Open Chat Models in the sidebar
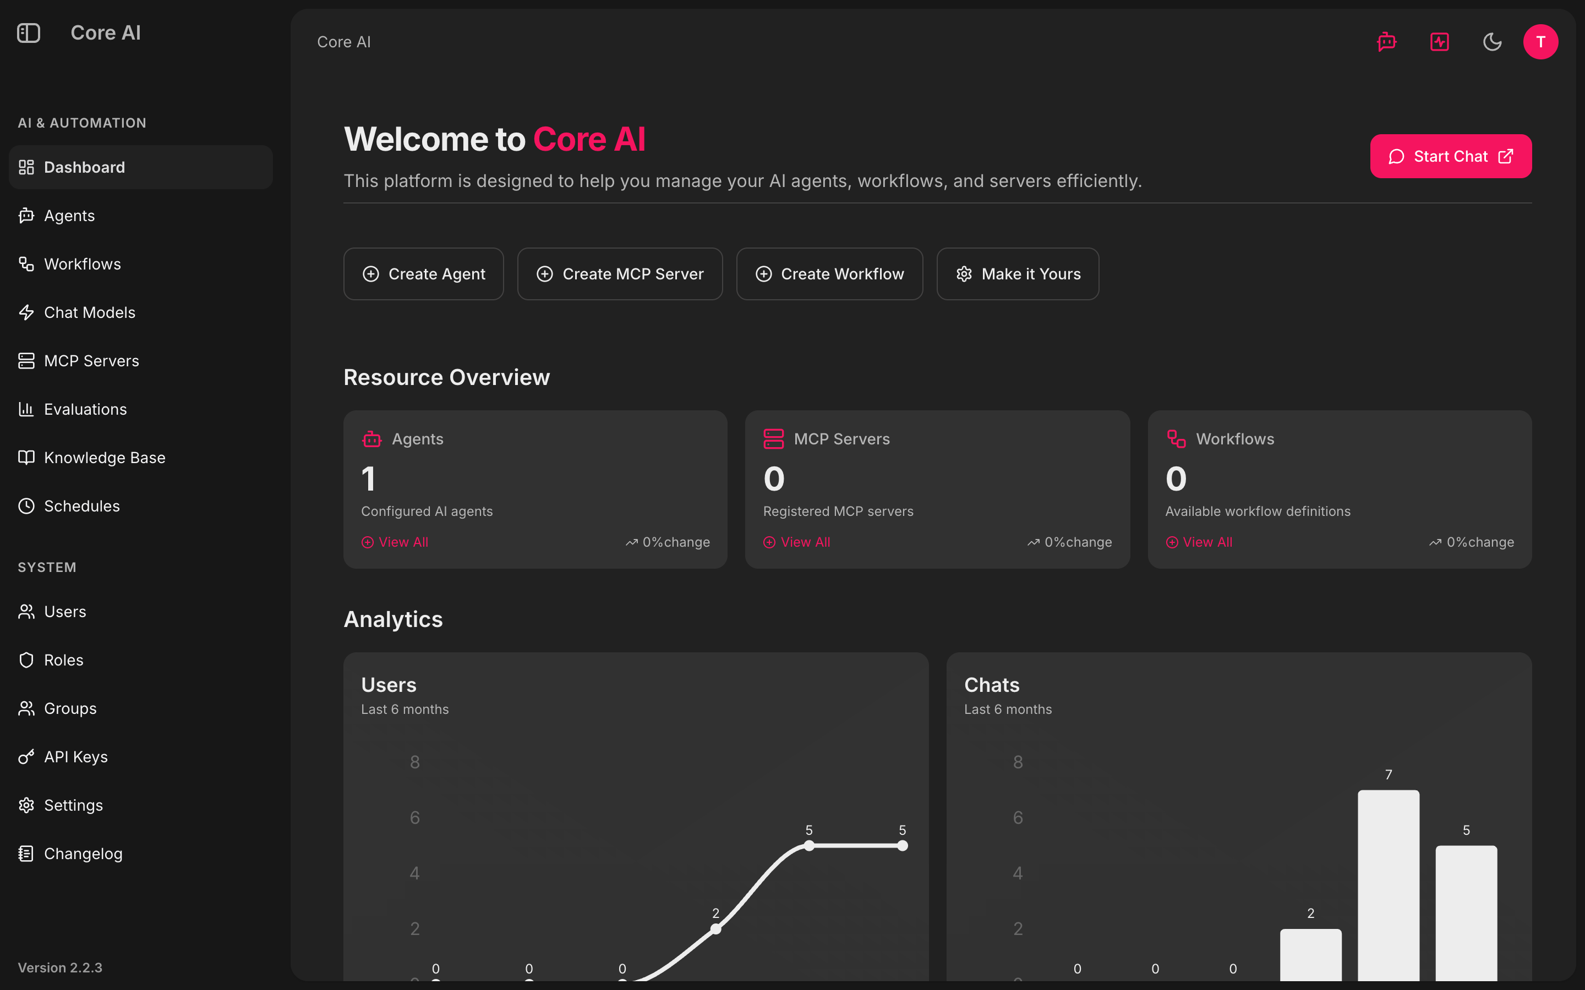Image resolution: width=1585 pixels, height=990 pixels. point(141,312)
